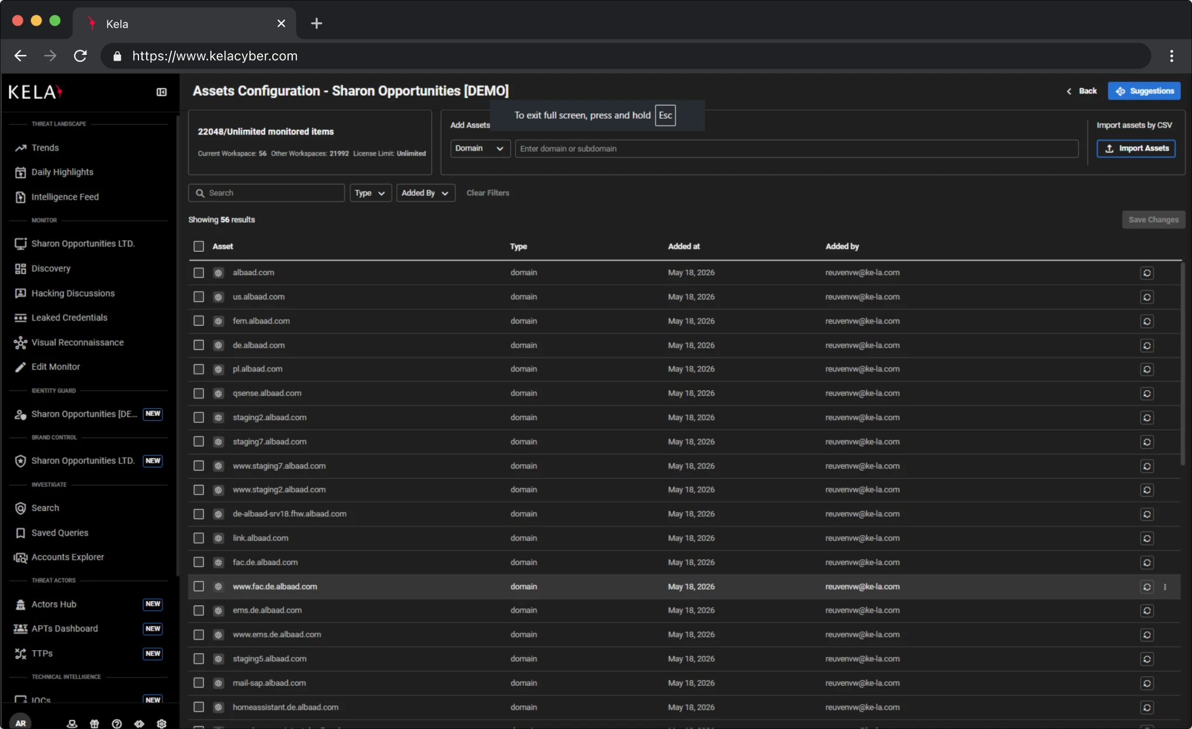Open Trends in the sidebar
1192x729 pixels.
(x=45, y=148)
